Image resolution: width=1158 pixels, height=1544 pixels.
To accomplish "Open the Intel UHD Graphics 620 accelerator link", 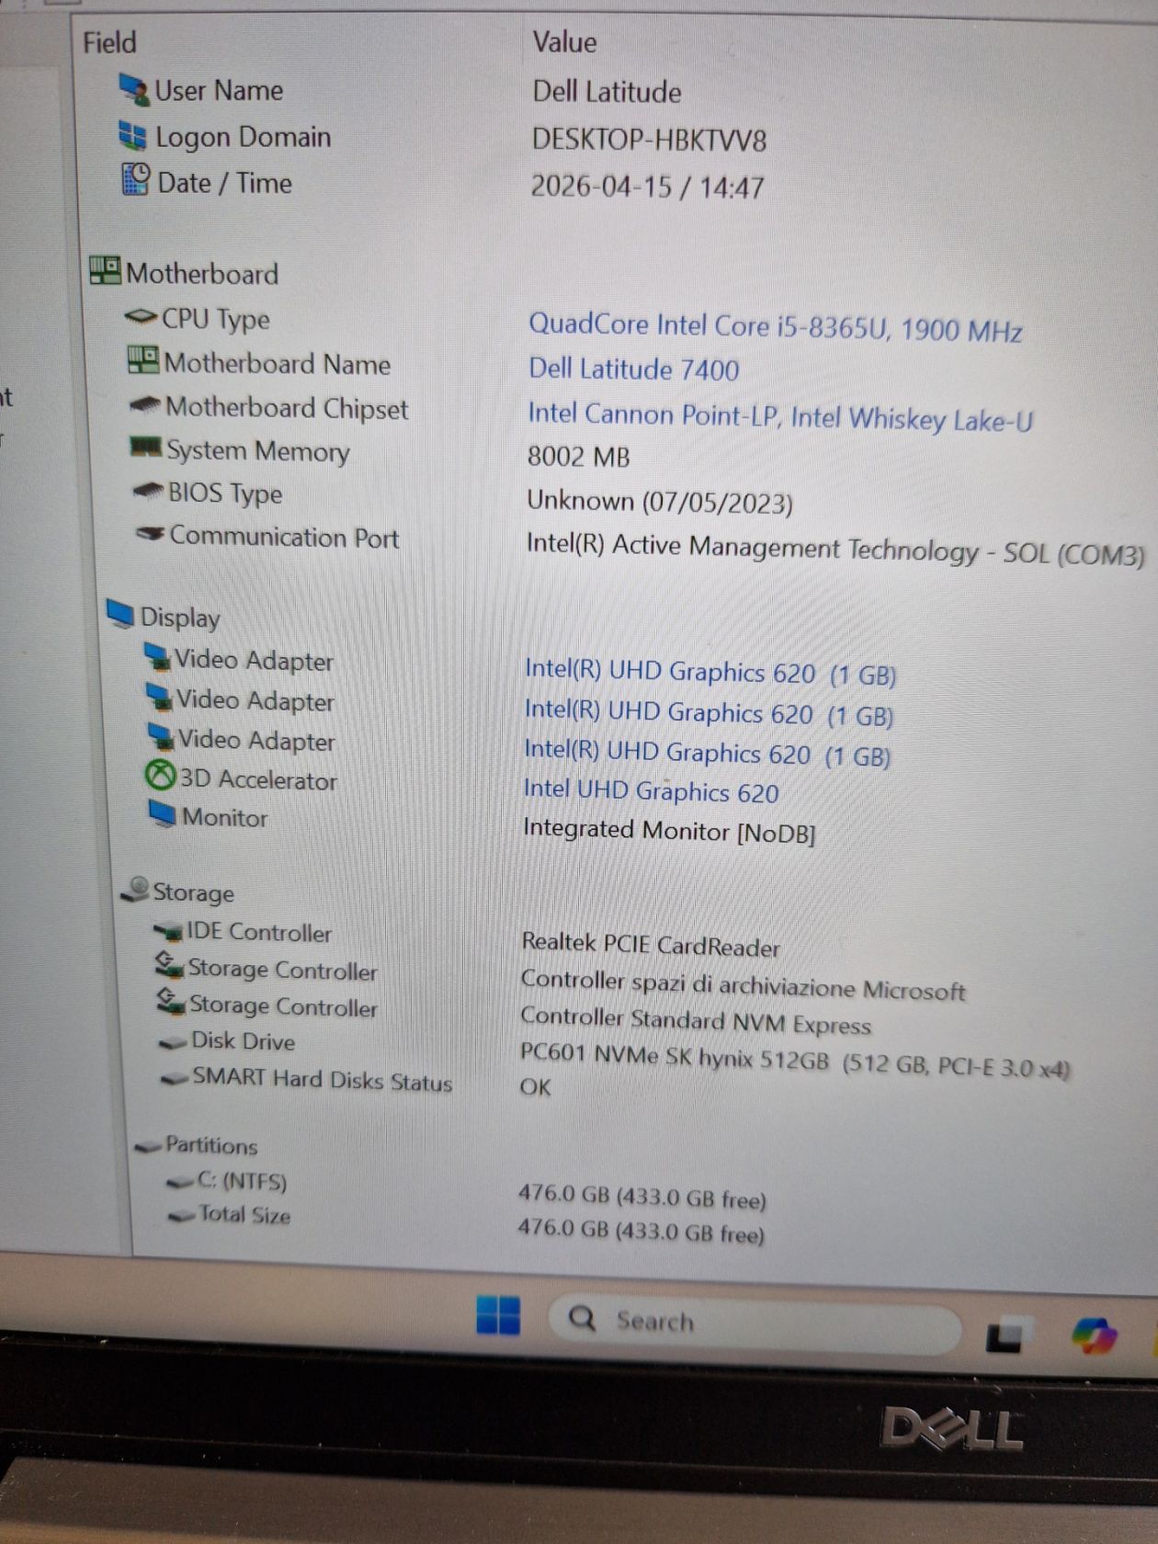I will pyautogui.click(x=651, y=790).
